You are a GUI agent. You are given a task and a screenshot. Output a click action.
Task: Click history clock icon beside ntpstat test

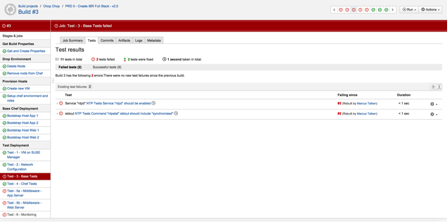[x=176, y=113]
